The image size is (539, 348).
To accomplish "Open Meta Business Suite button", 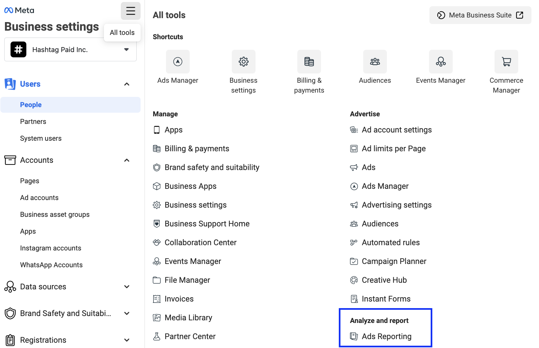I will (x=480, y=15).
